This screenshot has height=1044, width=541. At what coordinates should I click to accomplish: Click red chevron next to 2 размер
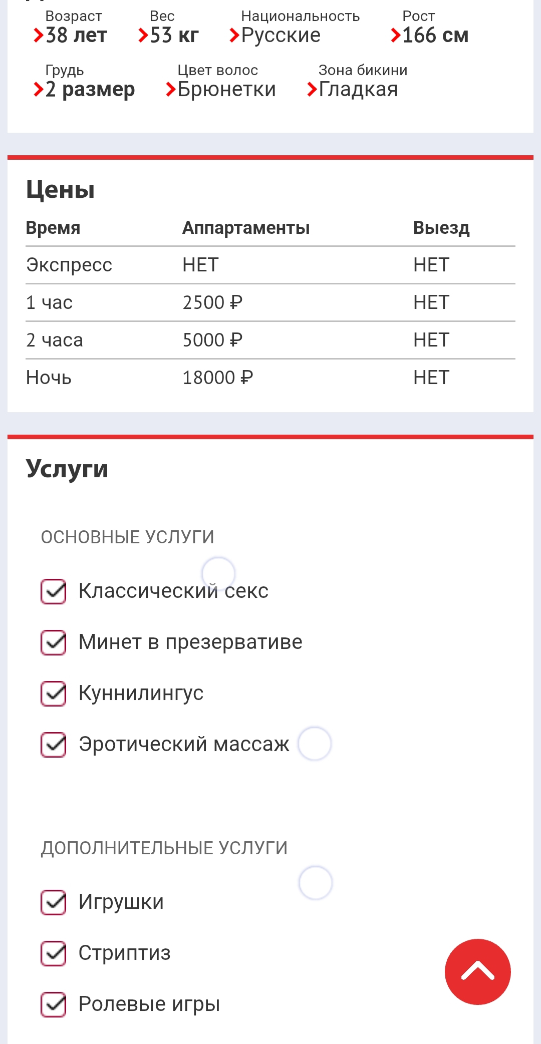tap(38, 90)
